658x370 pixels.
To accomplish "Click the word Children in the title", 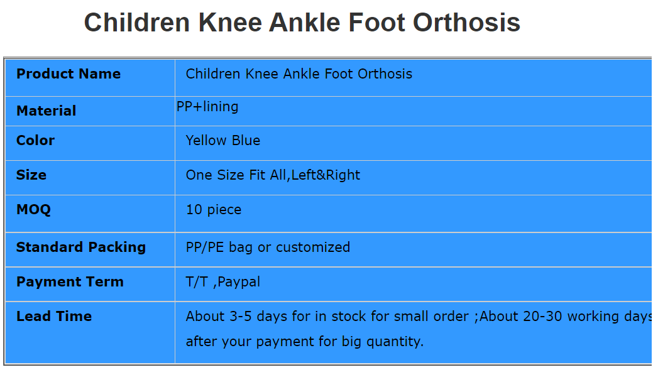I will coord(137,23).
